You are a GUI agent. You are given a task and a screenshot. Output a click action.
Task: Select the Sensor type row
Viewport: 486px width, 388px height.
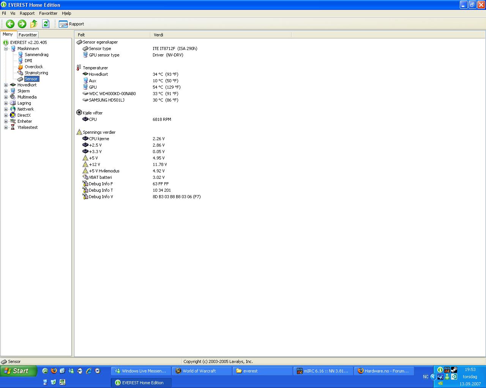(x=140, y=48)
